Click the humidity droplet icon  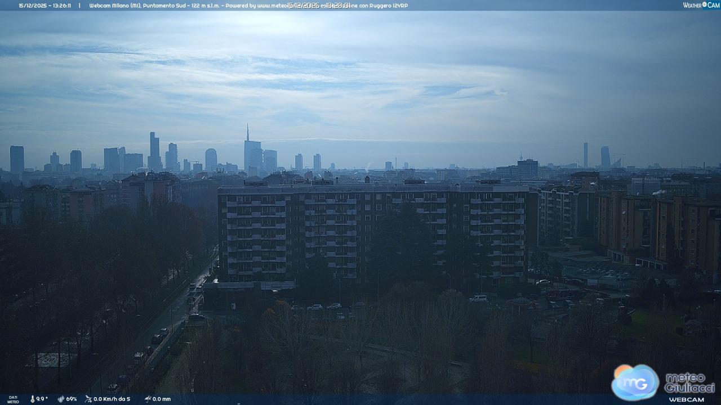point(61,399)
